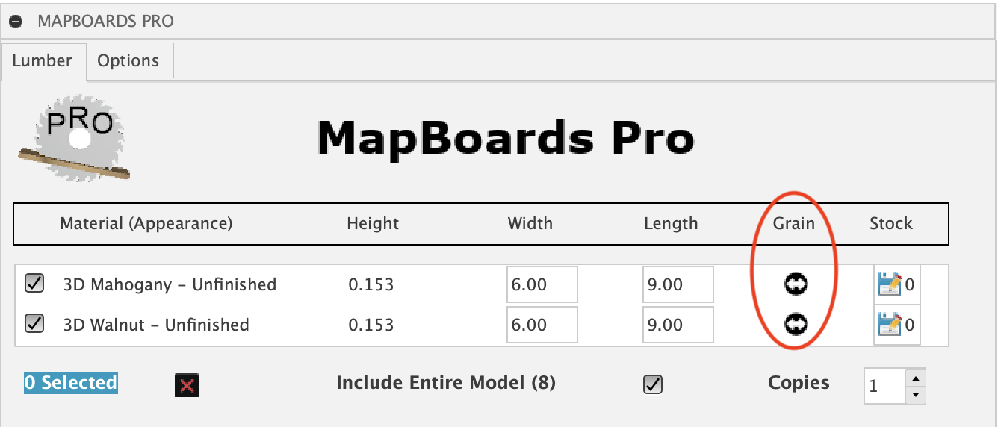The image size is (998, 427).
Task: Click the Walnut Length input field
Action: click(678, 325)
